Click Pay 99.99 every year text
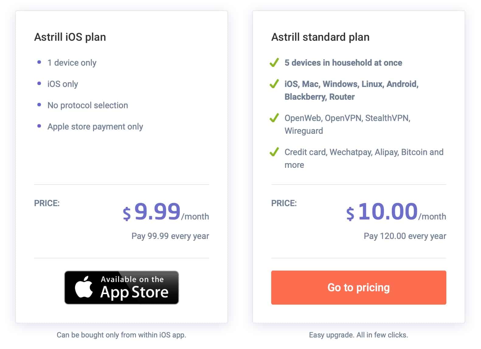The image size is (481, 349). coord(170,236)
